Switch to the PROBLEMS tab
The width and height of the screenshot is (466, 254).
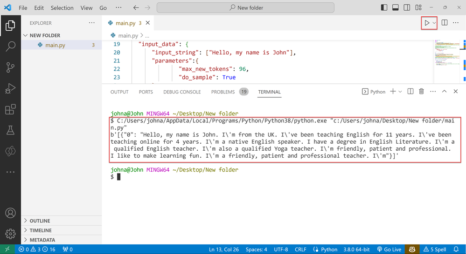[x=230, y=92]
